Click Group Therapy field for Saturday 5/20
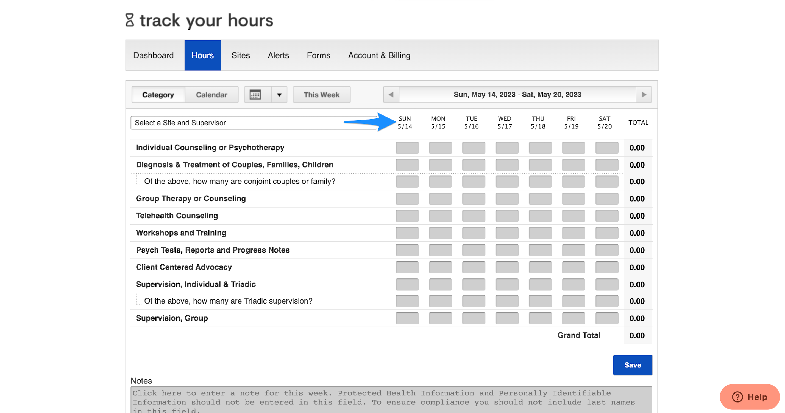The image size is (785, 413). point(607,199)
